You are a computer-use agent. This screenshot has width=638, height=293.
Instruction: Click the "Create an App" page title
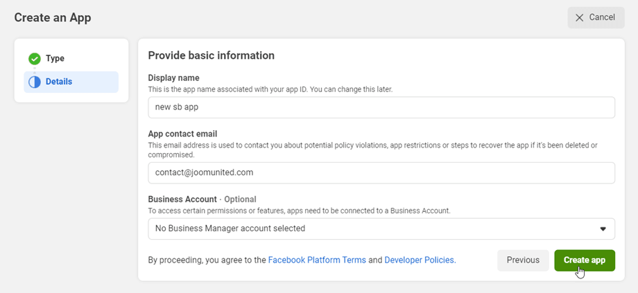[x=53, y=17]
